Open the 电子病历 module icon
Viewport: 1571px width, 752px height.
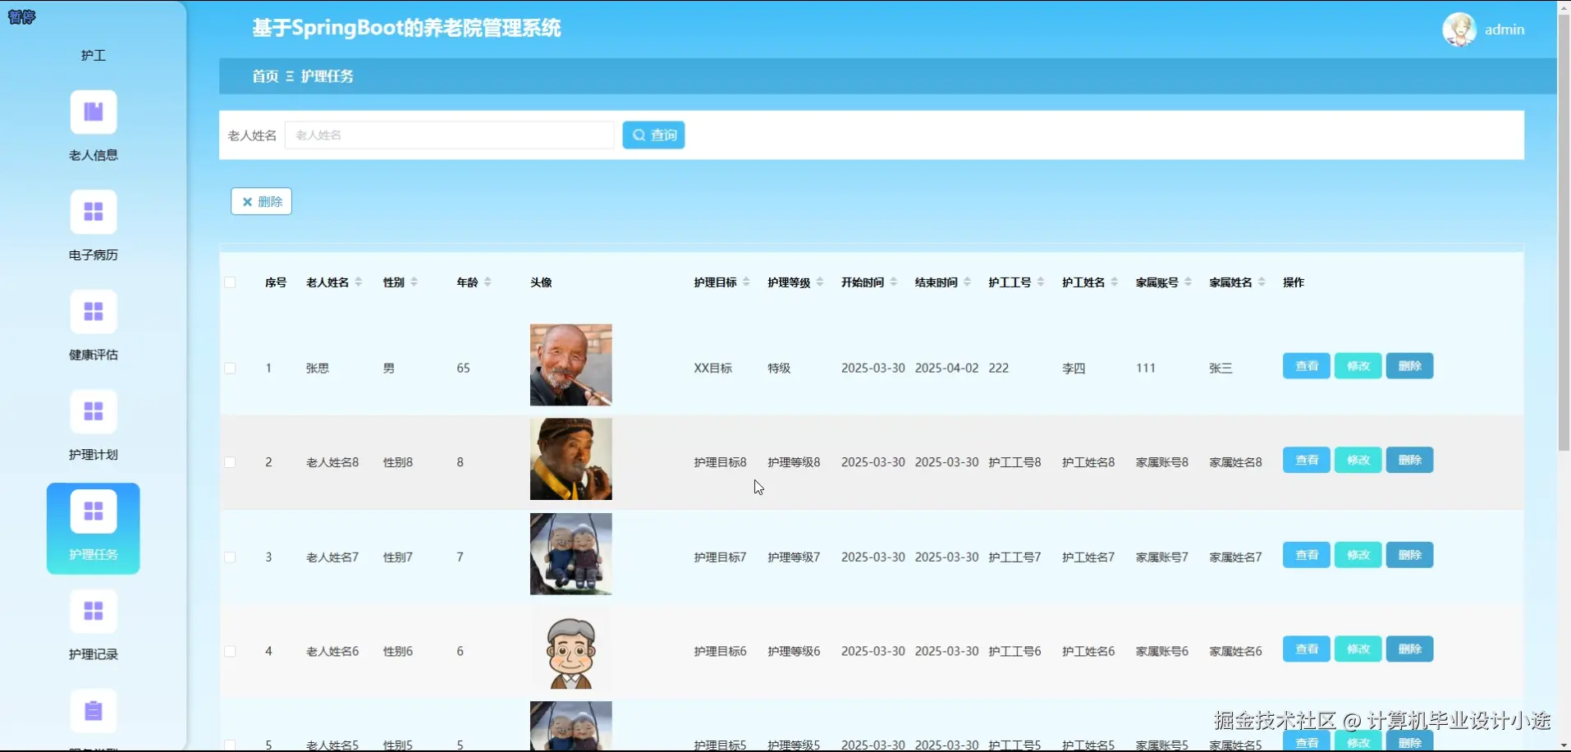click(x=93, y=212)
